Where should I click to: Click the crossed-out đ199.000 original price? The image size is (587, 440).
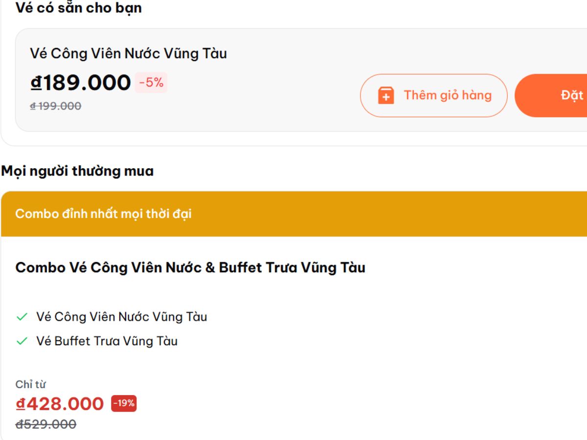[55, 106]
